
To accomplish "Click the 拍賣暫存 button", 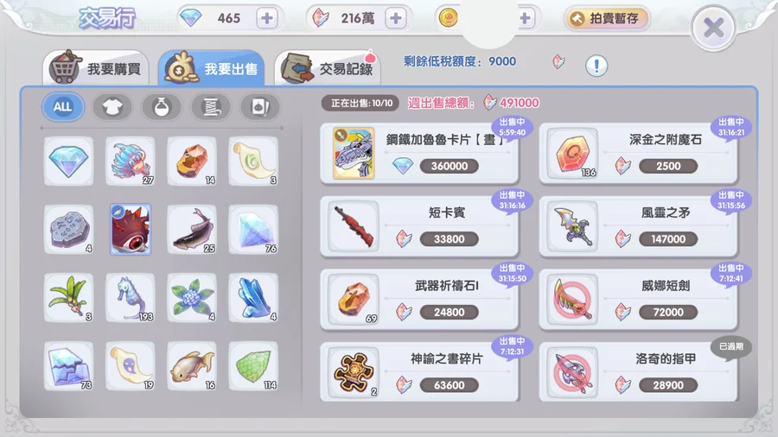I will point(607,19).
